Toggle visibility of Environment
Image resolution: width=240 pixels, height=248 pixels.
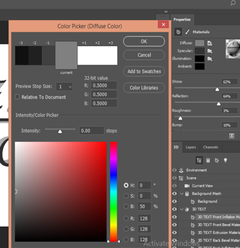[175, 170]
